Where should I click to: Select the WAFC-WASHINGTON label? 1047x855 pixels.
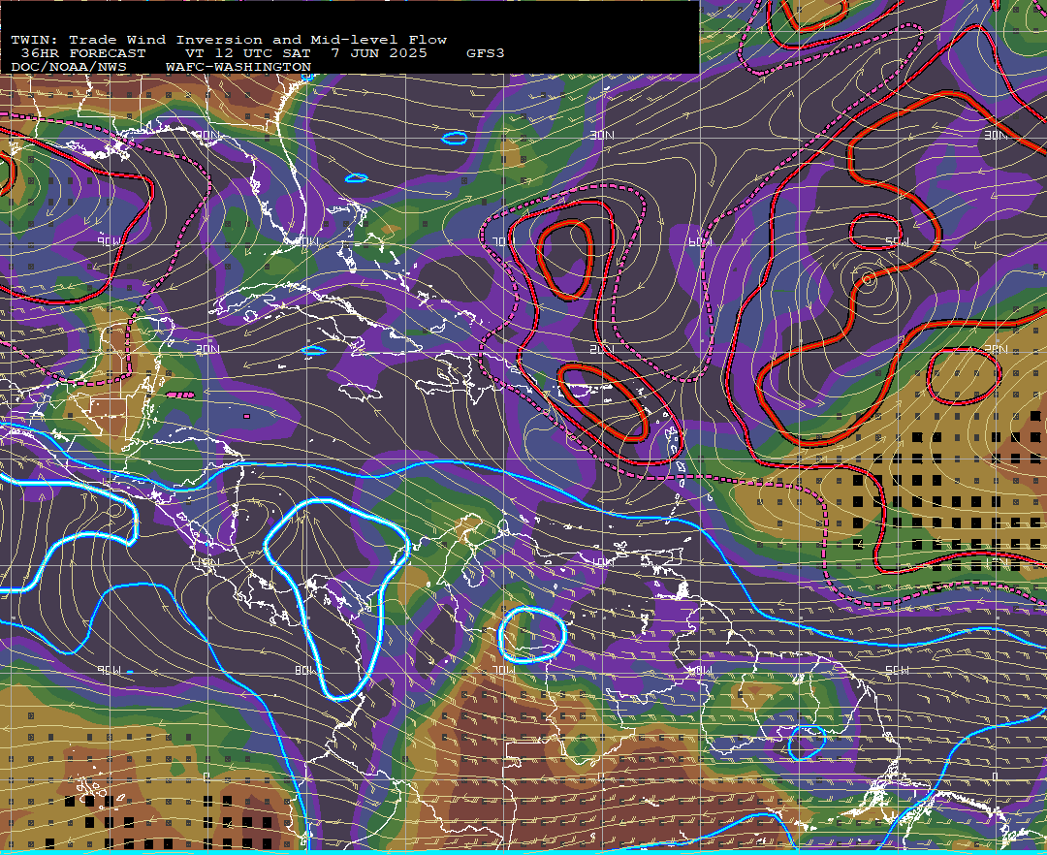pyautogui.click(x=238, y=68)
